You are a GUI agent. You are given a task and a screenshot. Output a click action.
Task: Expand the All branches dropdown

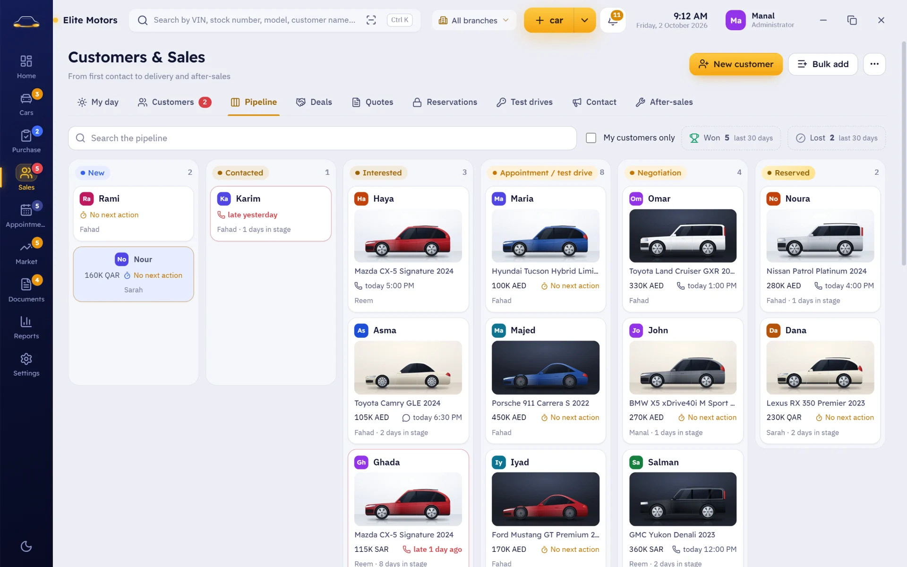[474, 20]
